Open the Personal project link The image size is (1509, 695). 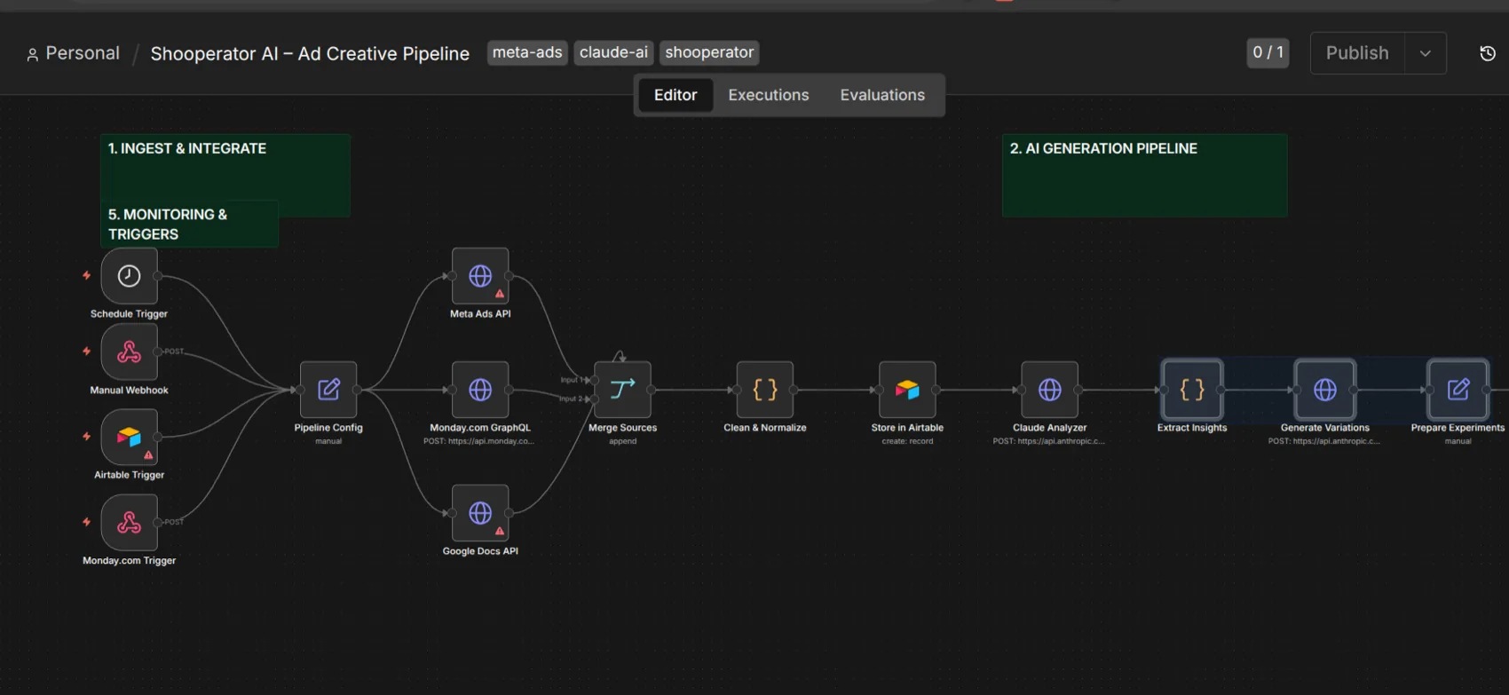click(83, 53)
